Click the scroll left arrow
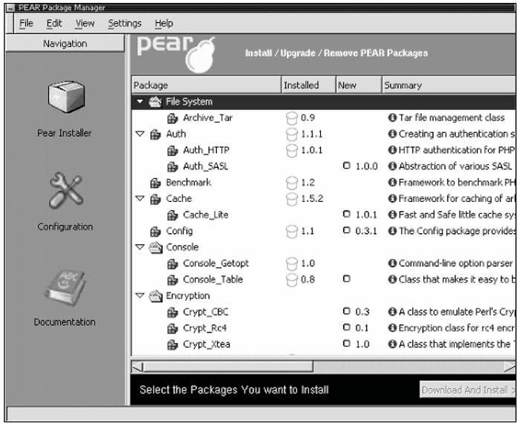The image size is (520, 424). (137, 367)
